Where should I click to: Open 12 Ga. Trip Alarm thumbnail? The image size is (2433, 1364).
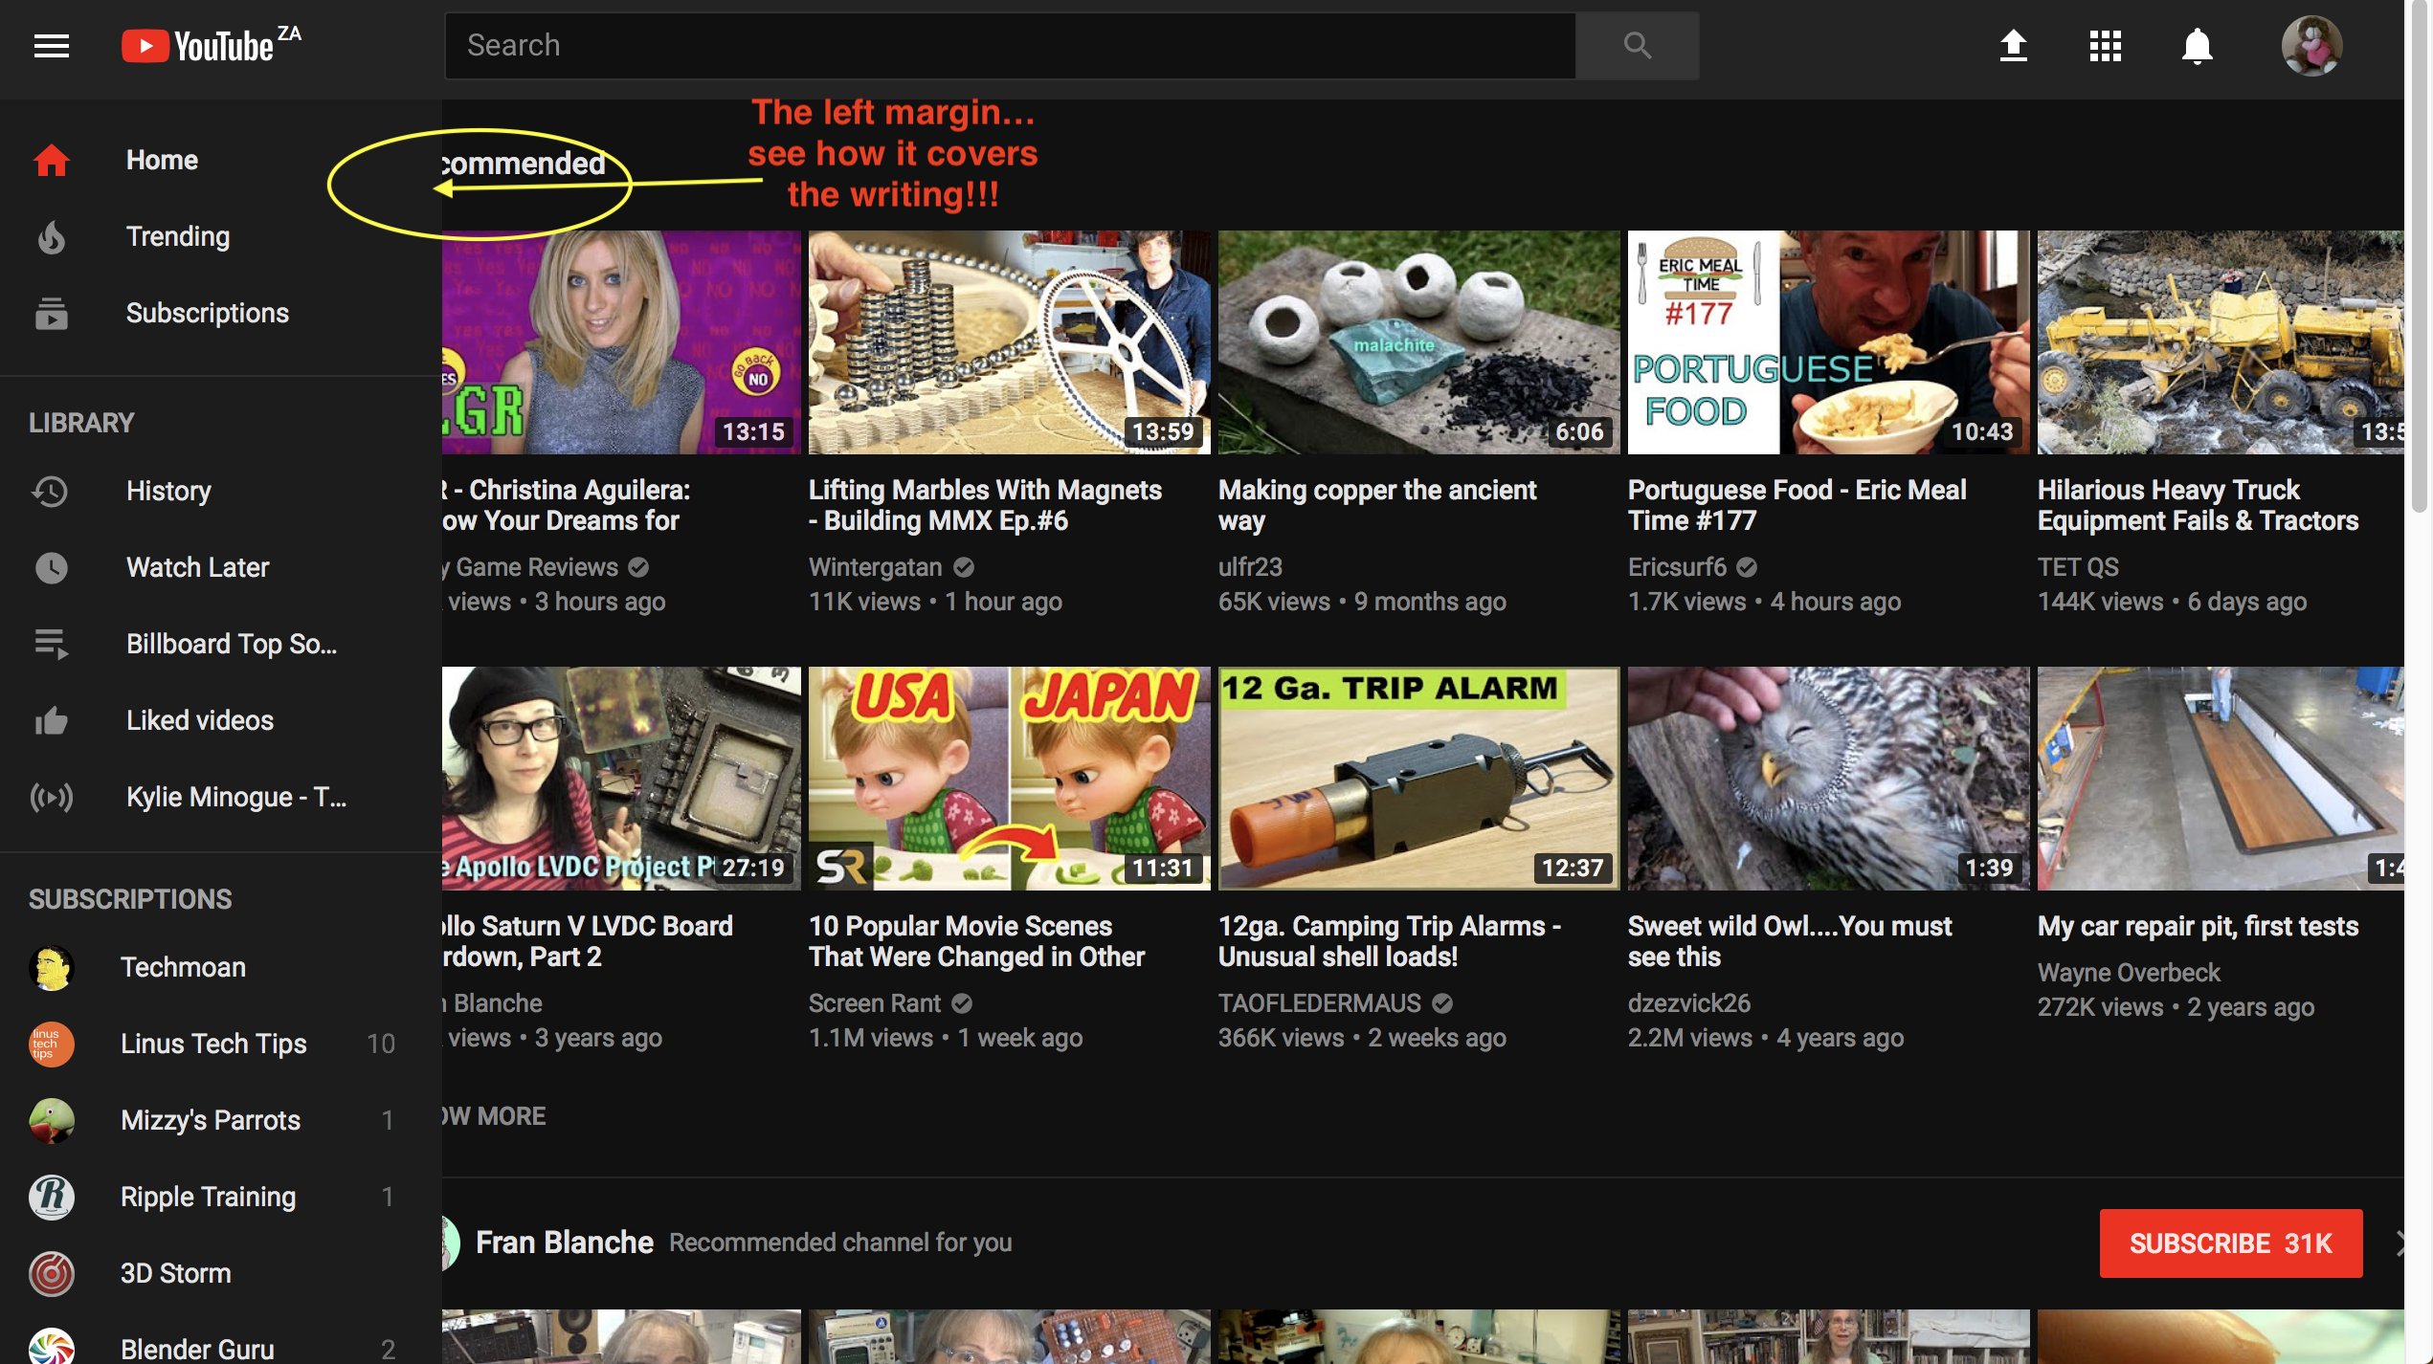coord(1418,778)
